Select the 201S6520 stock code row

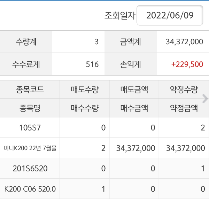pos(30,169)
